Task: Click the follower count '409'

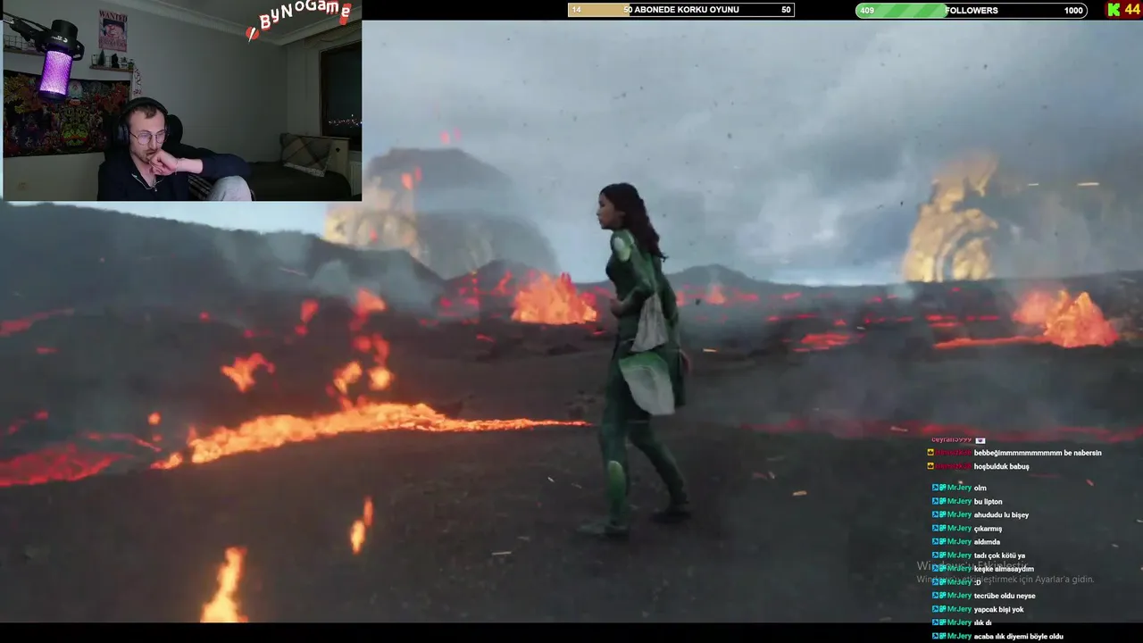Action: click(866, 11)
